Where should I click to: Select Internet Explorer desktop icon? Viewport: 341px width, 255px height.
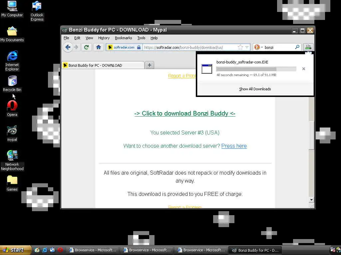[12, 61]
